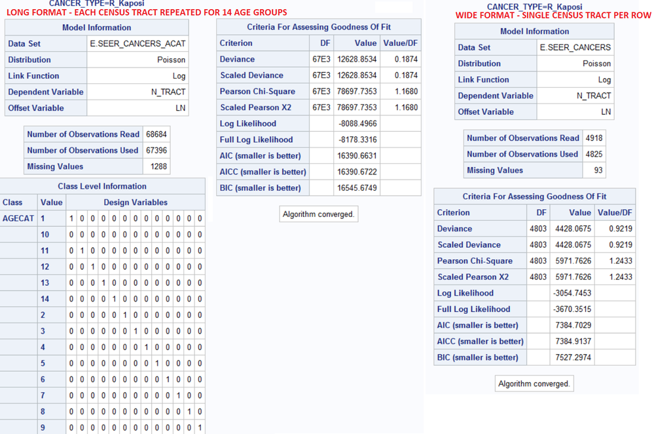The height and width of the screenshot is (434, 654).
Task: Click missing values count 1288
Action: [158, 167]
